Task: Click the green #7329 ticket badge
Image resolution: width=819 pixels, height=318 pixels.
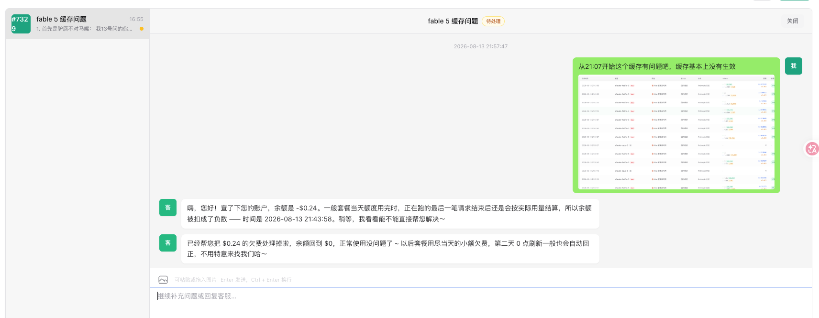Action: (21, 24)
